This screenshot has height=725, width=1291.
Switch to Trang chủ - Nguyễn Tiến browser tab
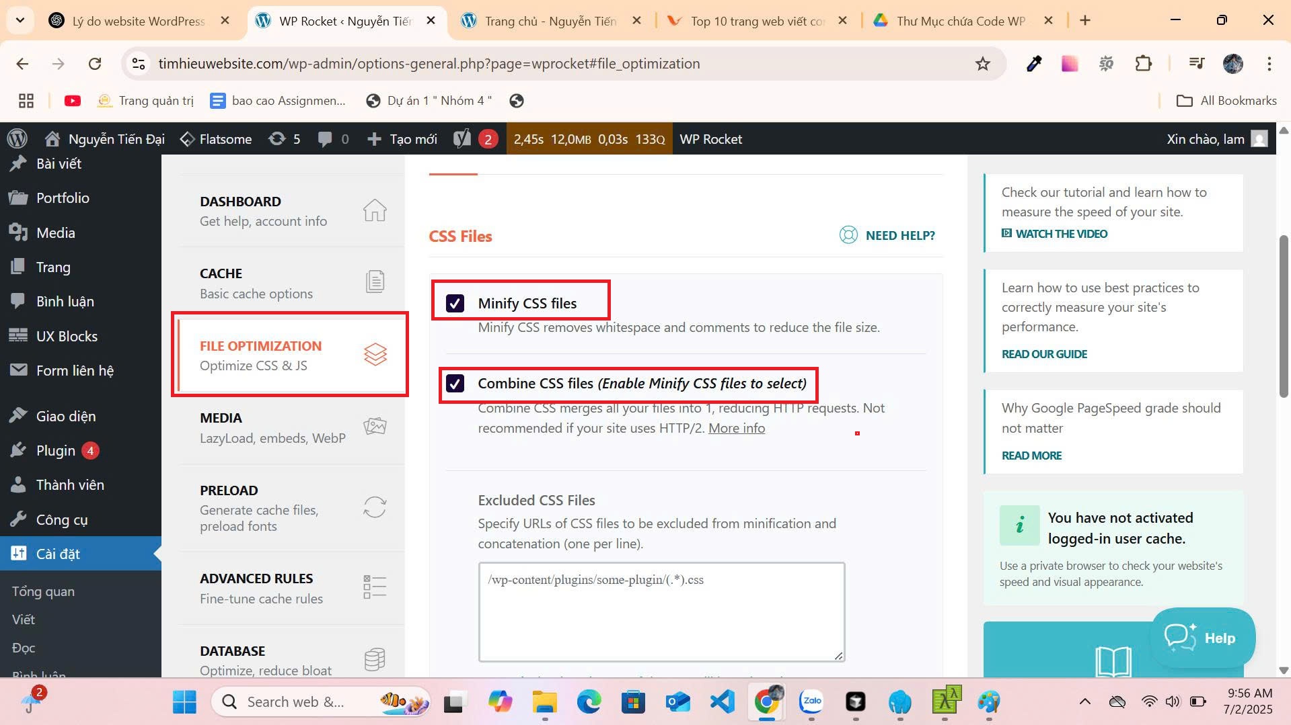[550, 21]
